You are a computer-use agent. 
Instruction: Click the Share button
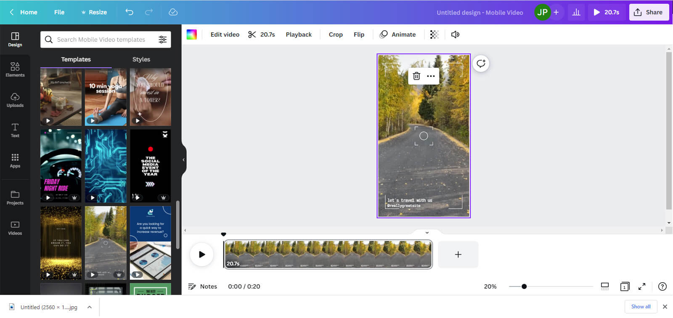648,12
